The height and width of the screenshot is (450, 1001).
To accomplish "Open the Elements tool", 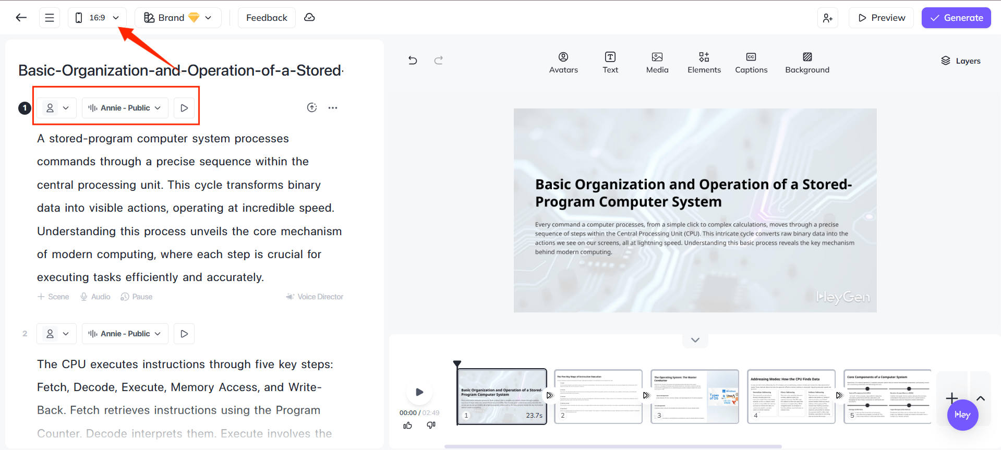I will [x=704, y=63].
